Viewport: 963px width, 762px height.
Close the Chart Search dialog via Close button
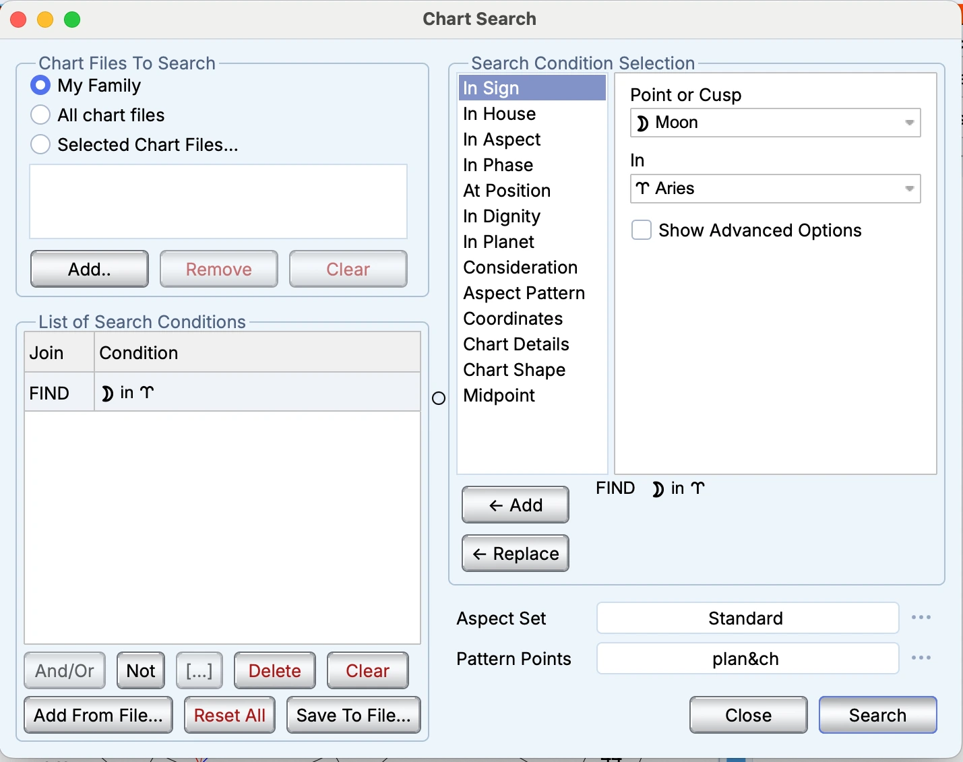749,716
